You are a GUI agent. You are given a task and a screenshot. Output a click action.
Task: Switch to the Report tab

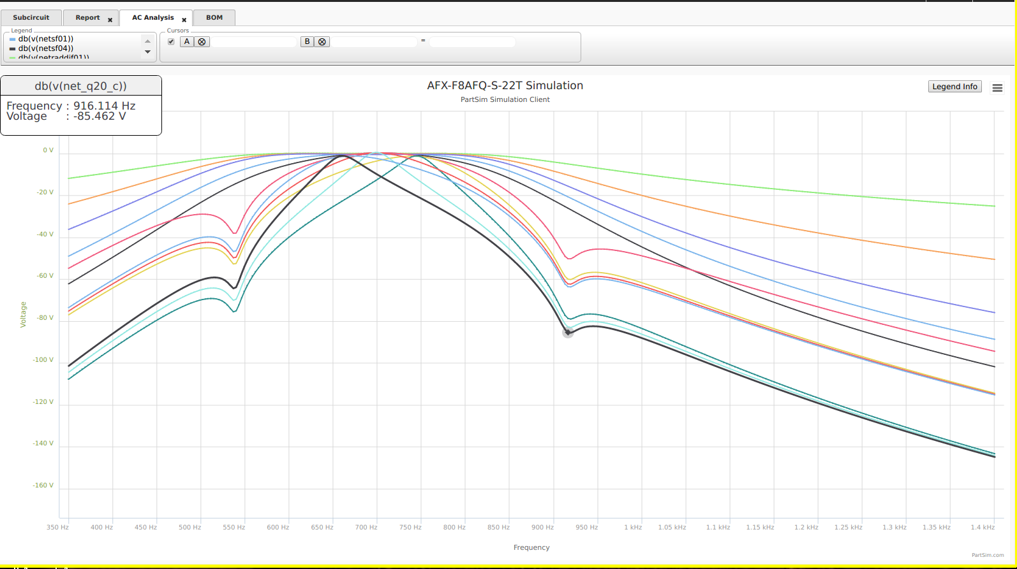87,18
